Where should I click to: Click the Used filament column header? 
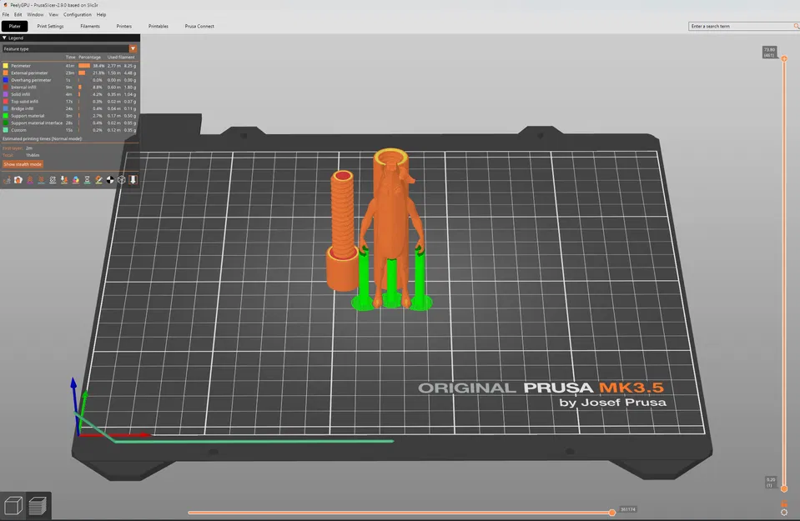[121, 57]
